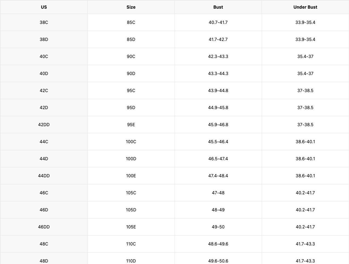Select the 42DD US size cell

tap(44, 125)
